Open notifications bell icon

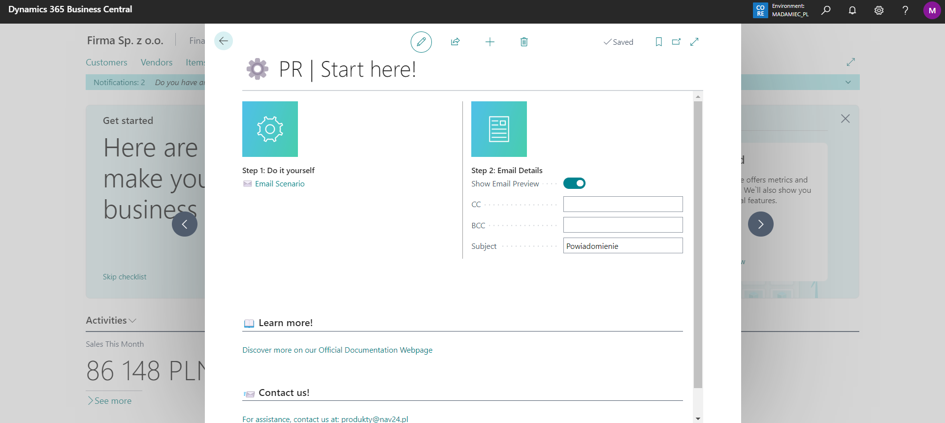coord(852,10)
